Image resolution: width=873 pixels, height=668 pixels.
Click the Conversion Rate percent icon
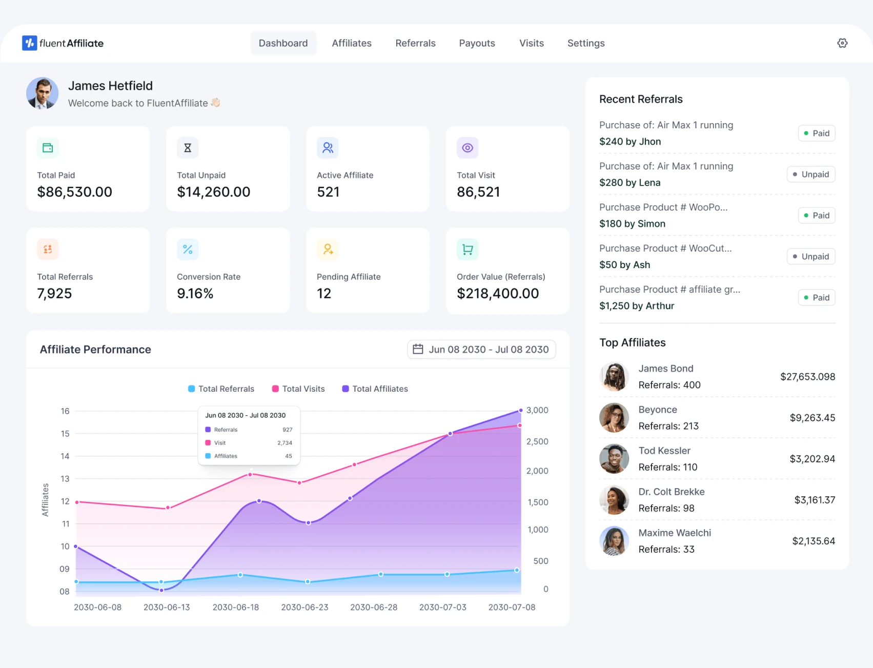(x=188, y=249)
